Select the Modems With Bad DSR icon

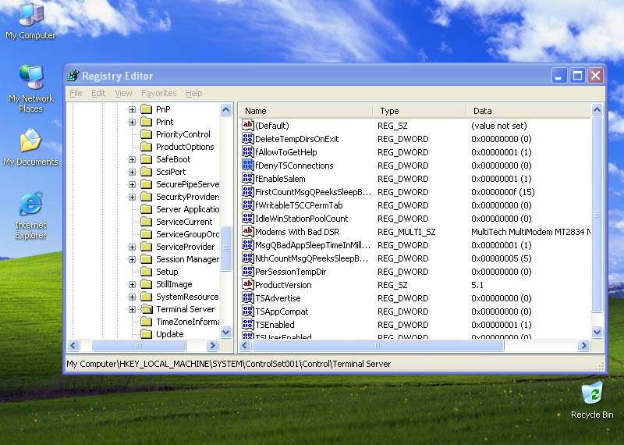[247, 231]
